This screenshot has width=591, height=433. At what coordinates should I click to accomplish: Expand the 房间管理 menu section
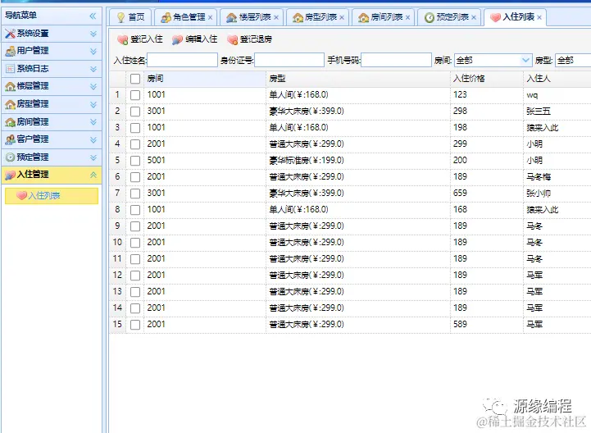click(x=93, y=122)
